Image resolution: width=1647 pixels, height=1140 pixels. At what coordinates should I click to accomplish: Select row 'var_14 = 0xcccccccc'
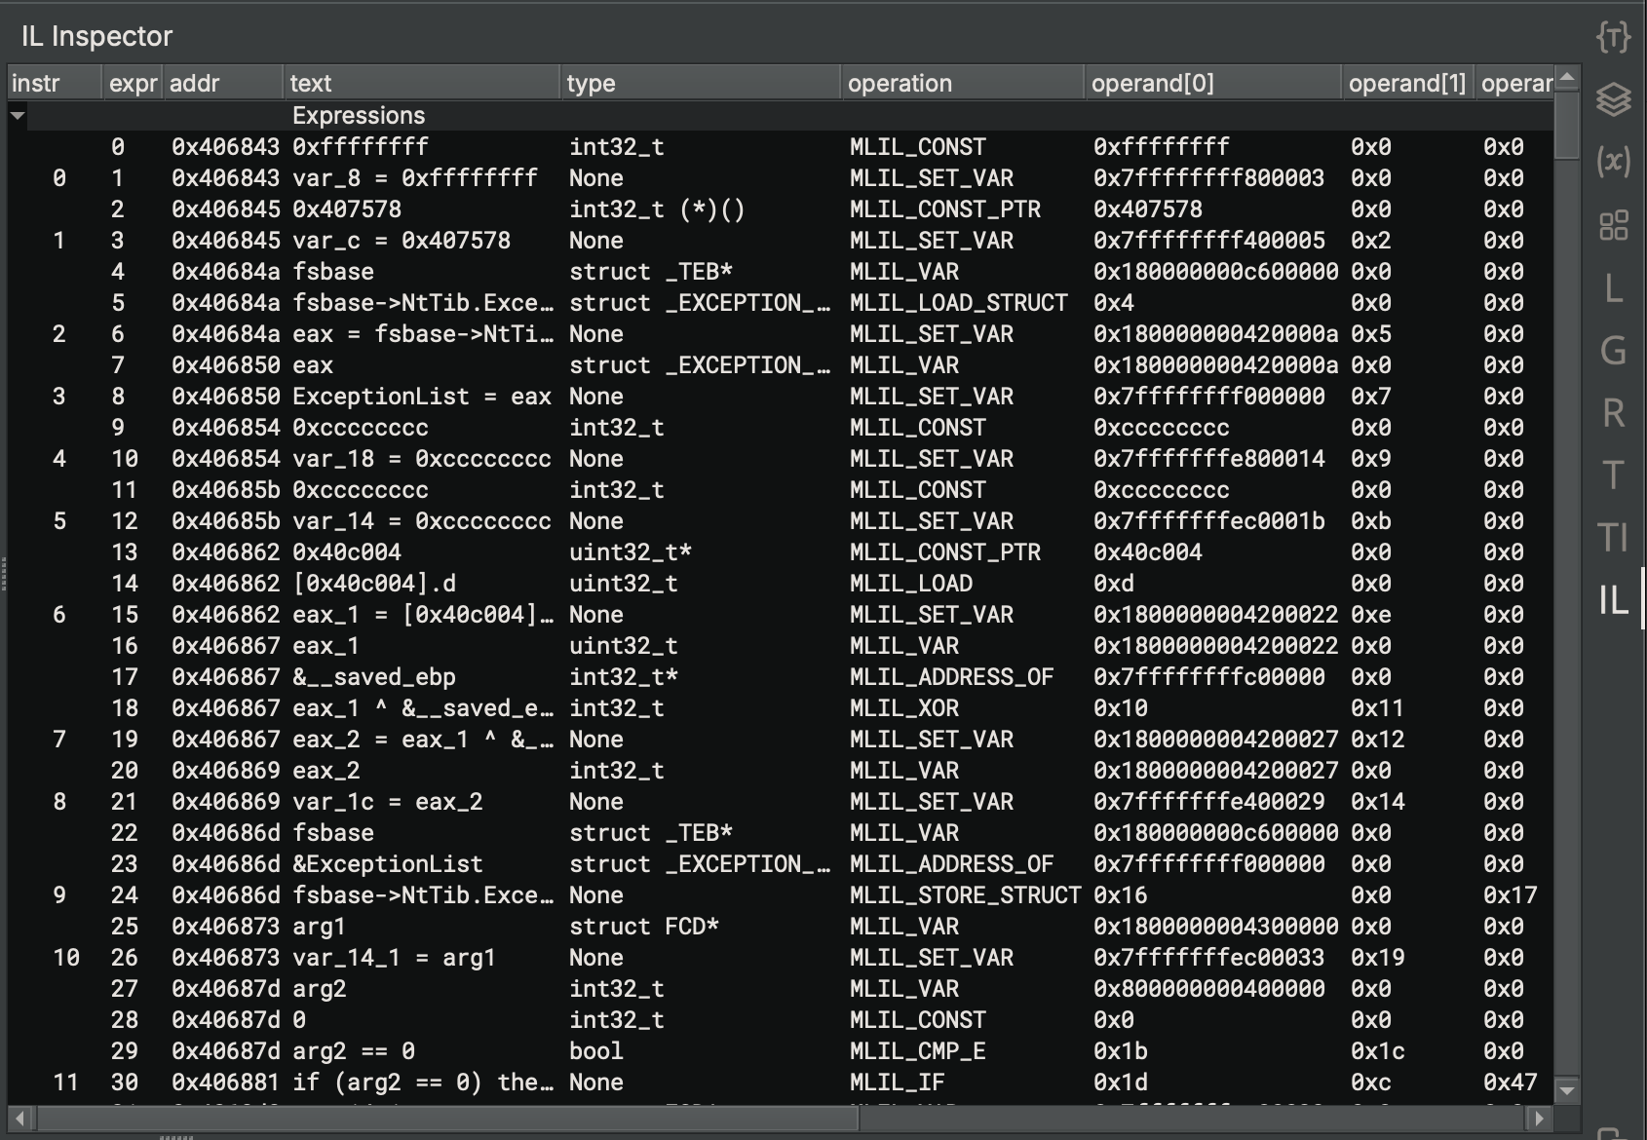coord(780,521)
